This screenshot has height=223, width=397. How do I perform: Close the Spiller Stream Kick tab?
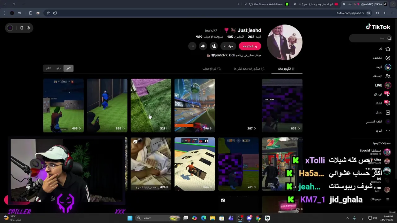click(246, 4)
